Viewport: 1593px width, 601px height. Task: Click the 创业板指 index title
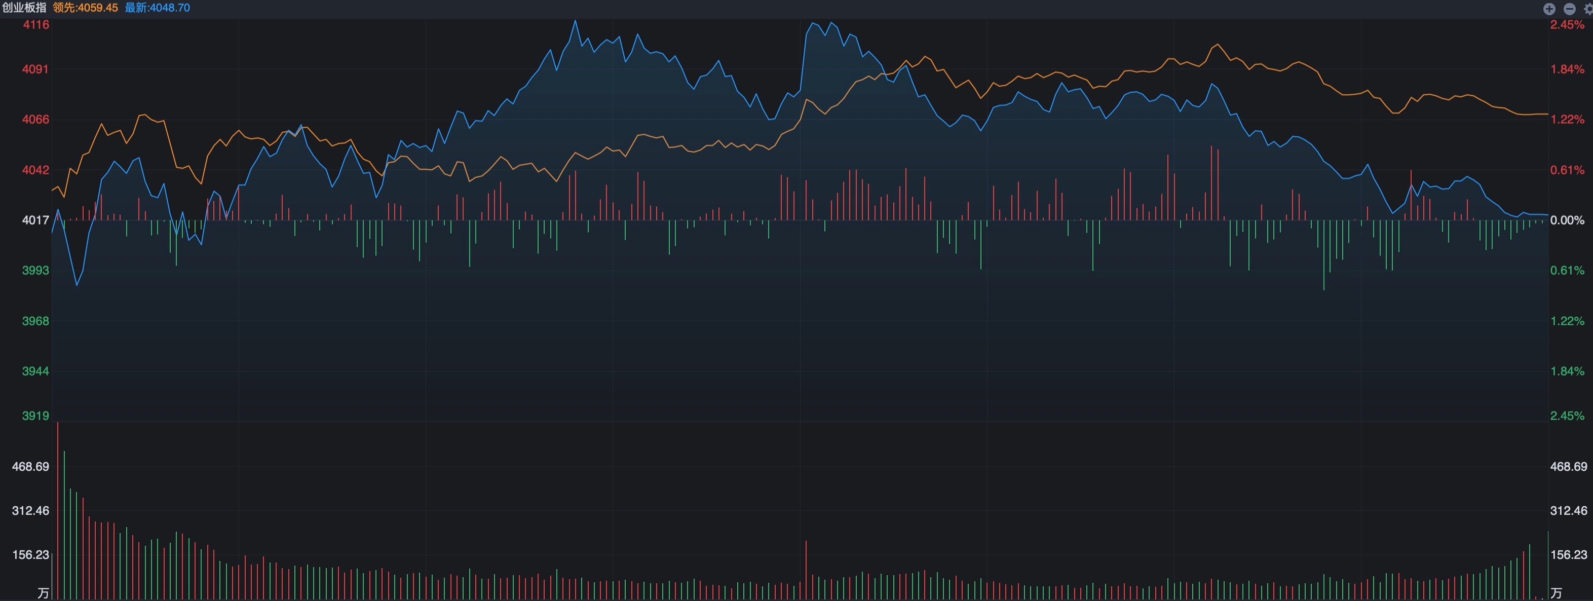[24, 8]
